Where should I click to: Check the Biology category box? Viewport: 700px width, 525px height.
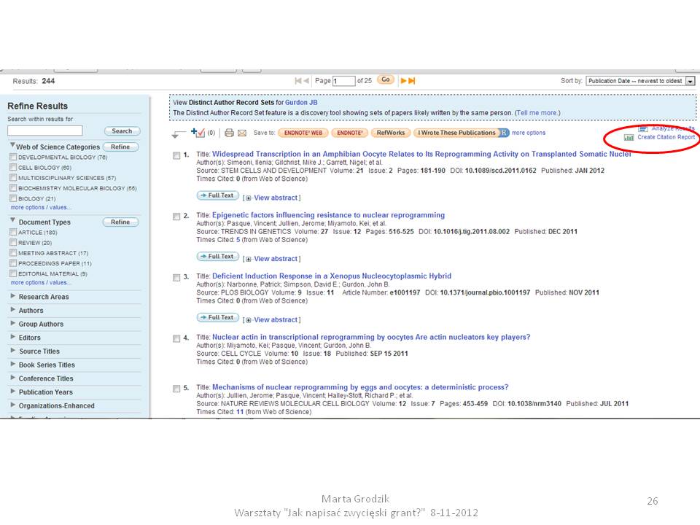pyautogui.click(x=13, y=198)
